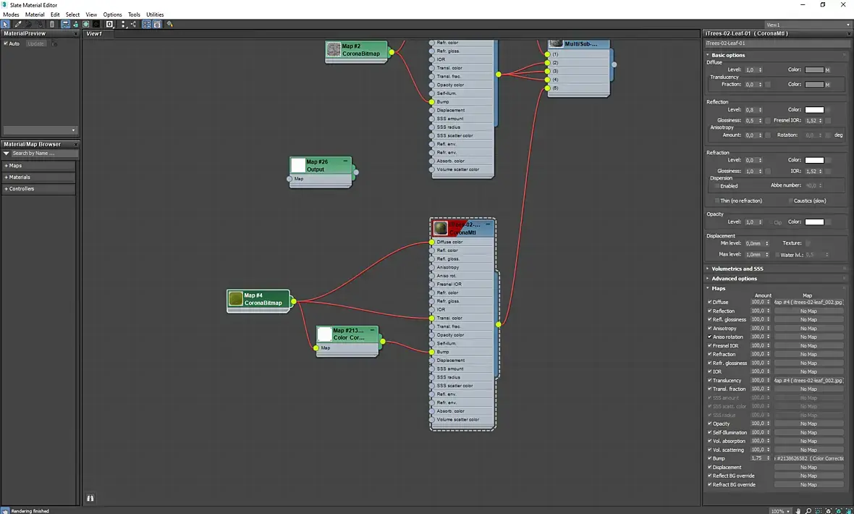Open the Utilities menu
This screenshot has width=854, height=514.
click(155, 14)
